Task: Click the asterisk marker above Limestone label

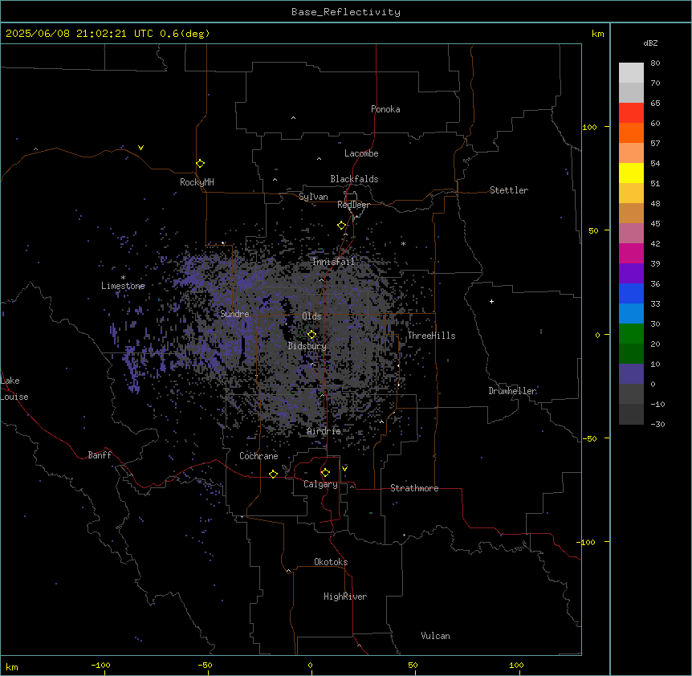Action: tap(123, 278)
